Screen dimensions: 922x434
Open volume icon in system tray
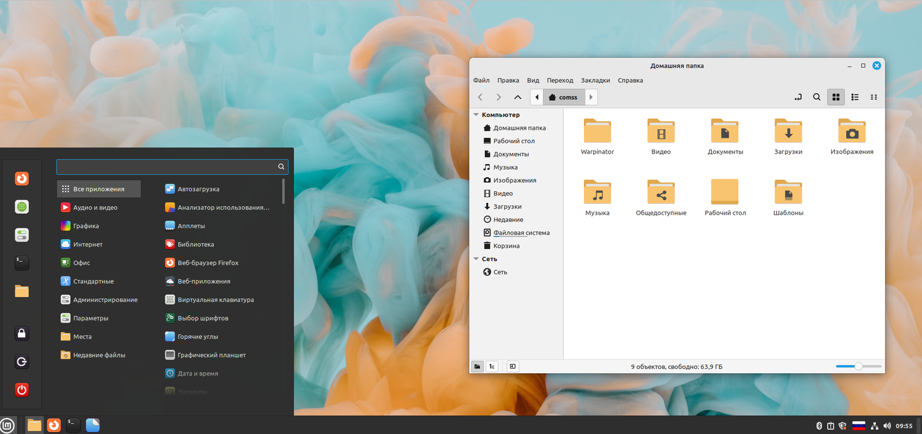point(886,425)
